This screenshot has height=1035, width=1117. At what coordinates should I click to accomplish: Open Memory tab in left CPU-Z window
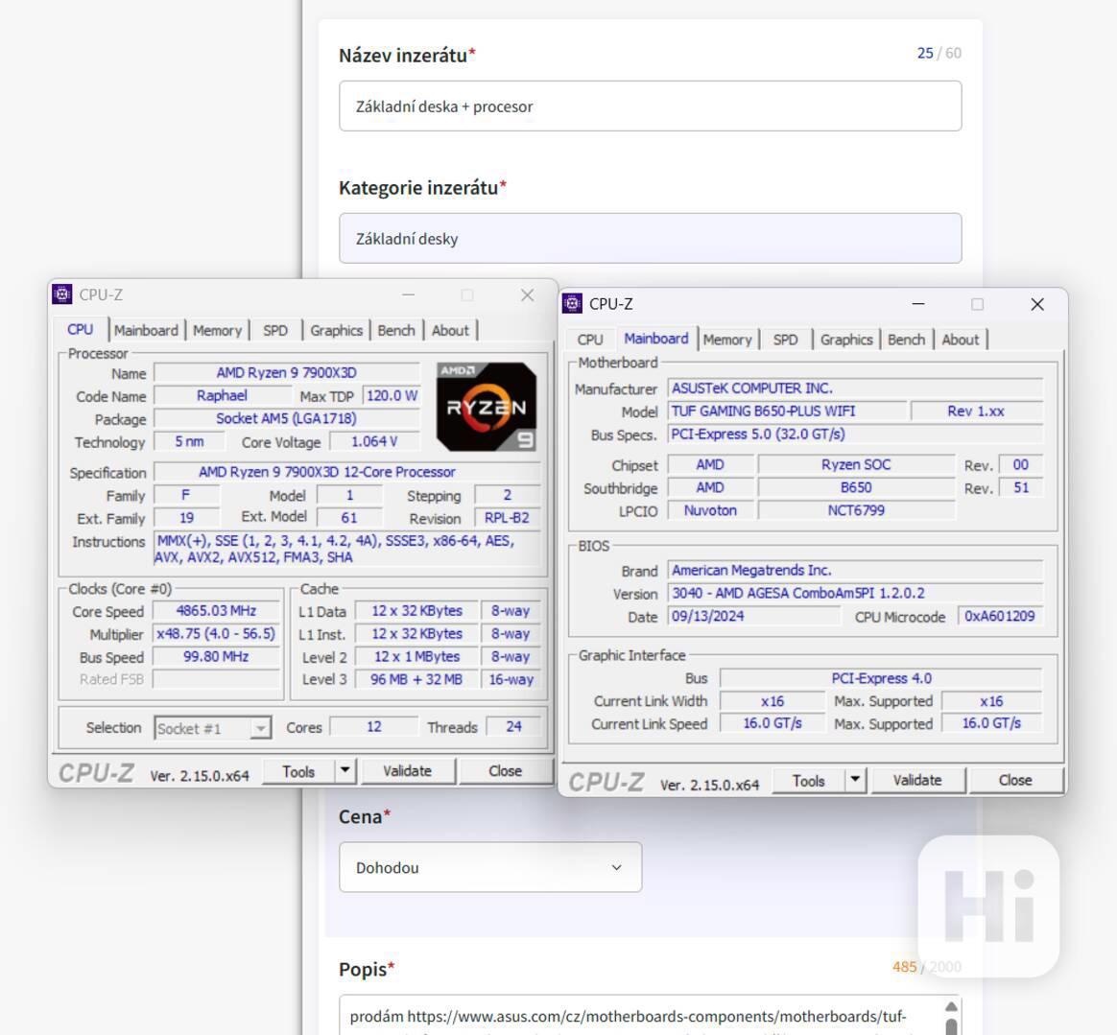217,331
